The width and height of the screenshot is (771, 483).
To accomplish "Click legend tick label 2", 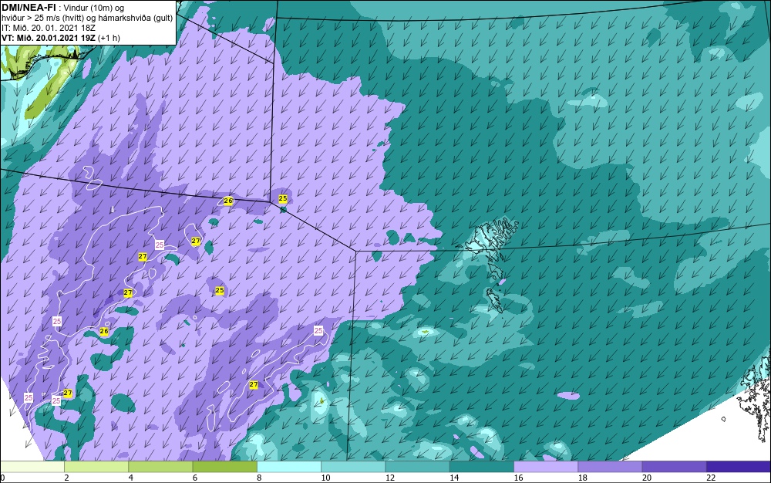I will 66,478.
